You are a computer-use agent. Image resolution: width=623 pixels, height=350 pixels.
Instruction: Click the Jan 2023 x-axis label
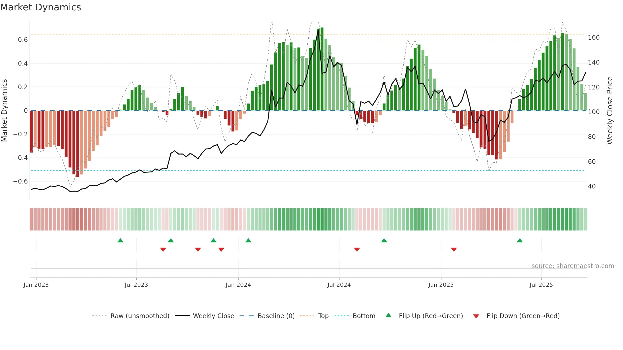tap(36, 285)
